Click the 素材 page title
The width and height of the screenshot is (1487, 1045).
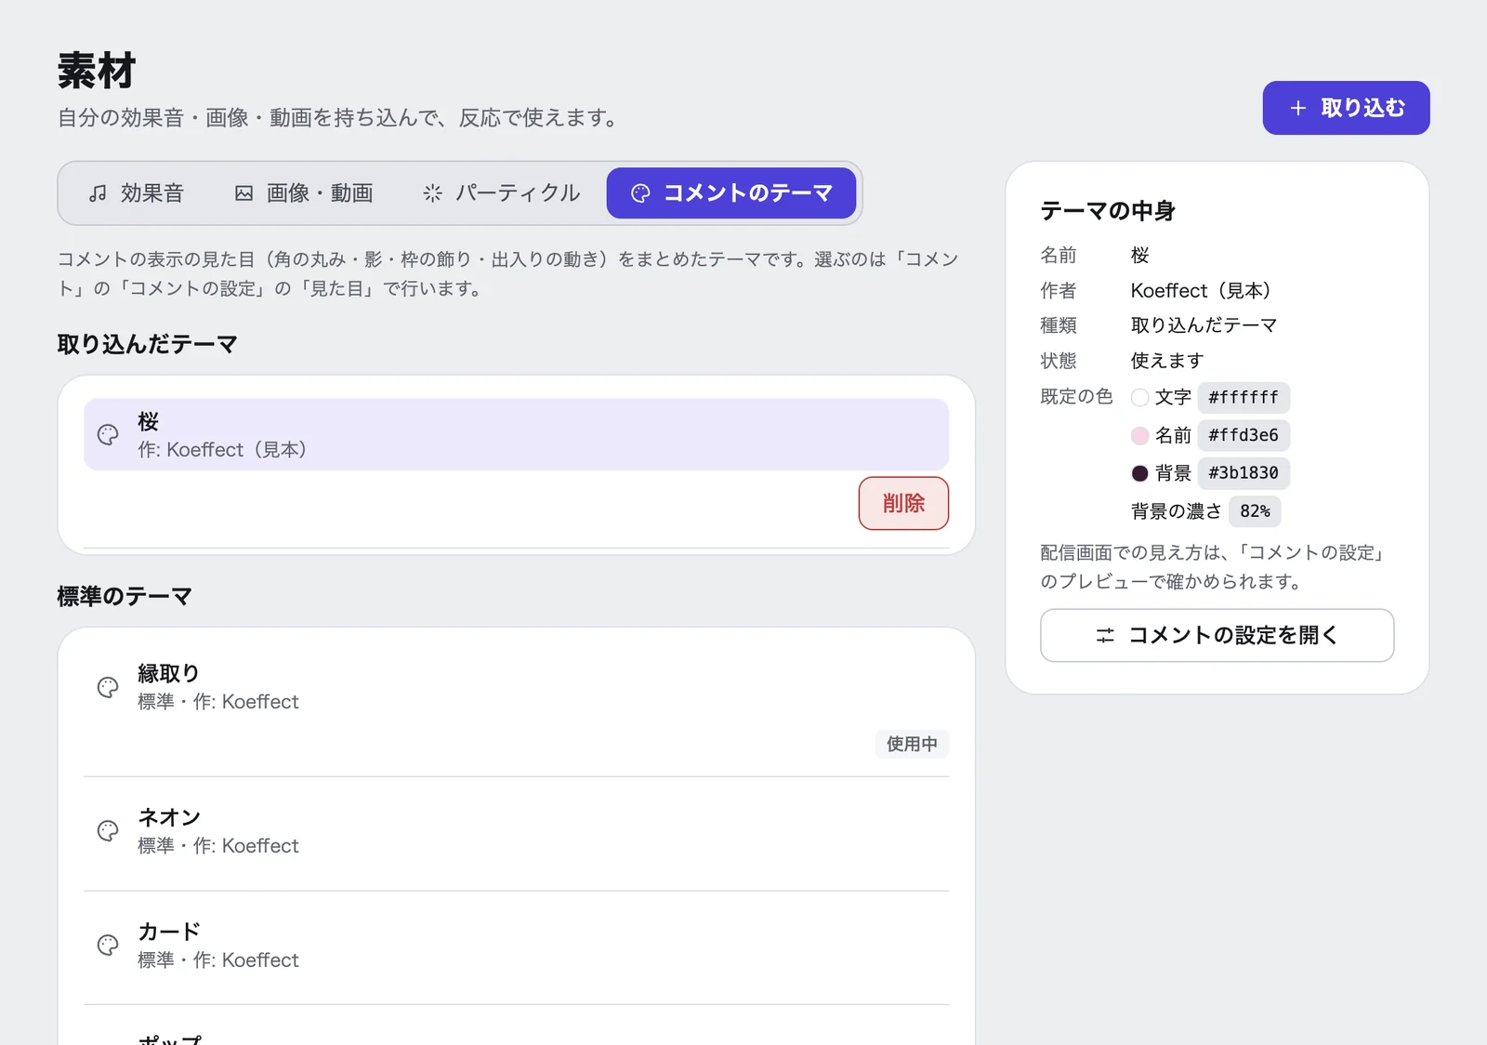tap(97, 71)
